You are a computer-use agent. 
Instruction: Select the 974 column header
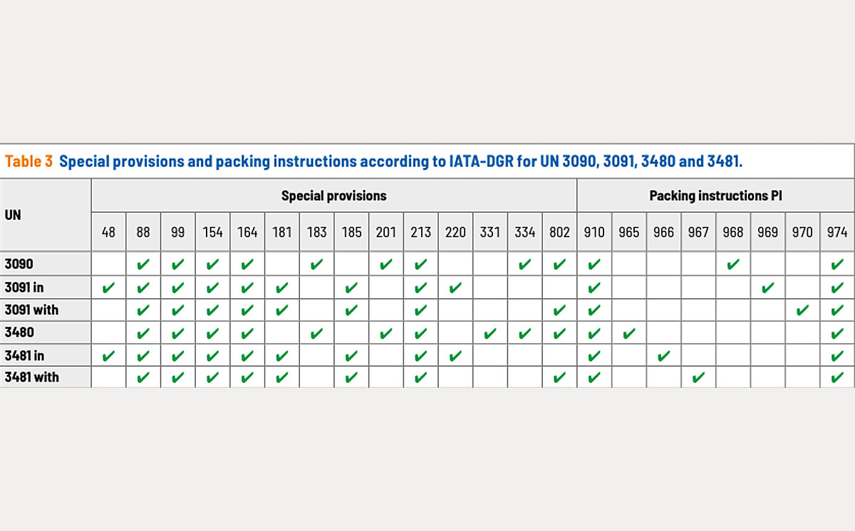pos(837,232)
